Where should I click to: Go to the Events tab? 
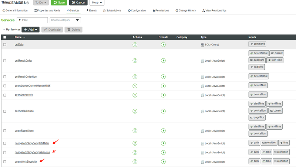[x=91, y=11]
